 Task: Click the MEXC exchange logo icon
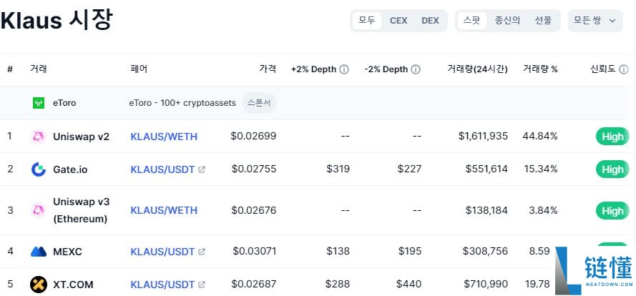[39, 252]
